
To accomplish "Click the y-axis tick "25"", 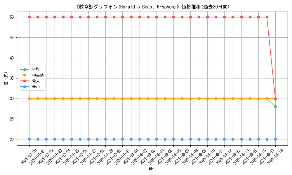I will click(12, 119).
